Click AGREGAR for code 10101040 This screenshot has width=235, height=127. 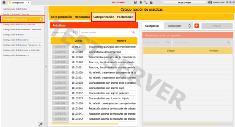tap(60, 108)
